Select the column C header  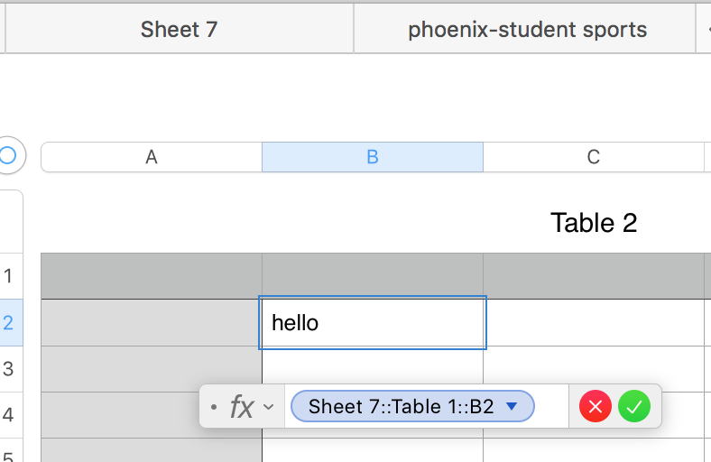pos(593,157)
